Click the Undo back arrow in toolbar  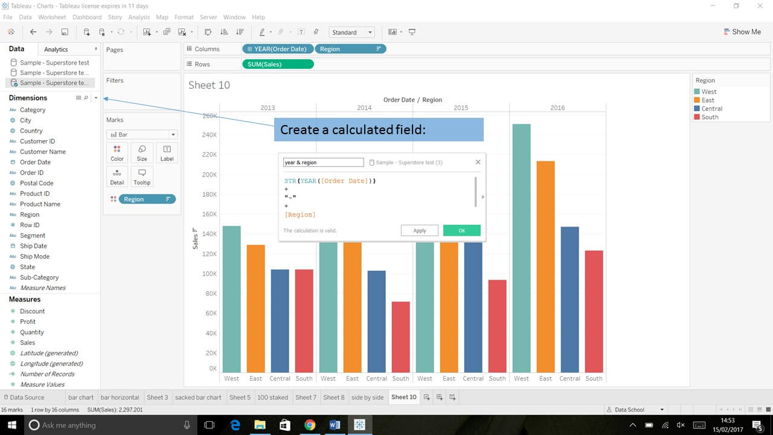click(33, 32)
